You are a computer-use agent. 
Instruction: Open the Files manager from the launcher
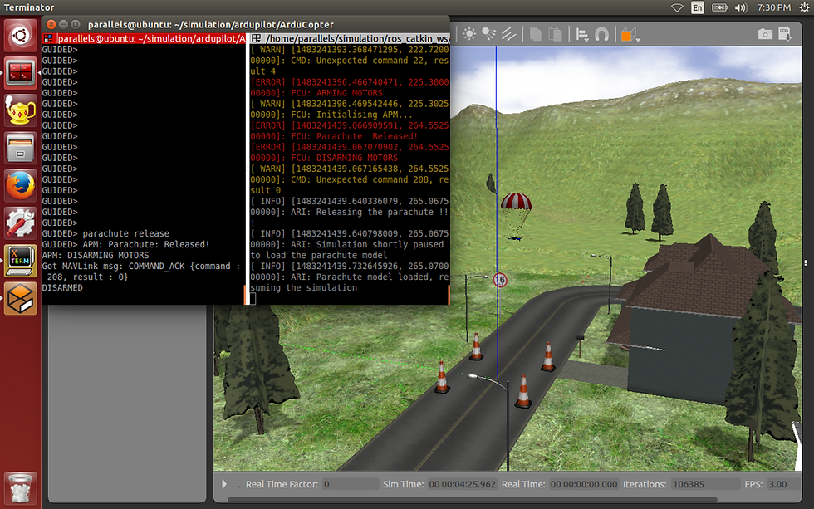click(x=21, y=148)
